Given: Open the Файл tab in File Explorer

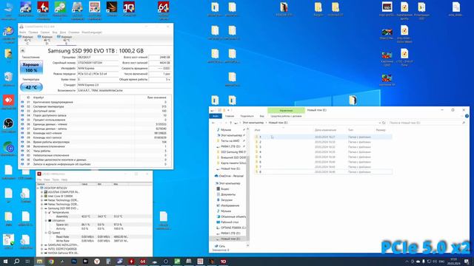Looking at the screenshot, I should coord(216,116).
